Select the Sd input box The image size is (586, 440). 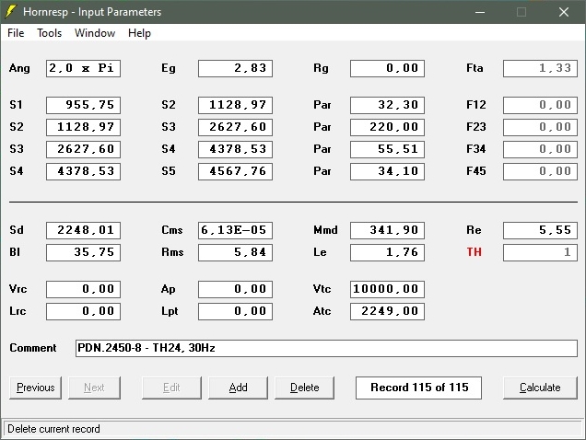pos(83,230)
